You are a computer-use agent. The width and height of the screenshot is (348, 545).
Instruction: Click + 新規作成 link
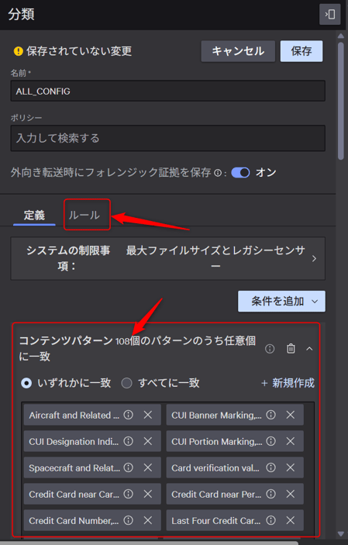(x=288, y=383)
